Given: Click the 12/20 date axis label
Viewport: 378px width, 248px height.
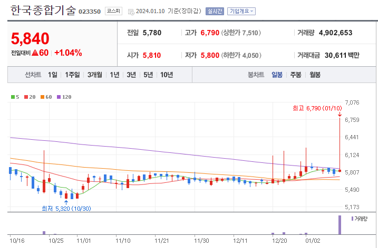Looking at the screenshot, I should pyautogui.click(x=279, y=241).
